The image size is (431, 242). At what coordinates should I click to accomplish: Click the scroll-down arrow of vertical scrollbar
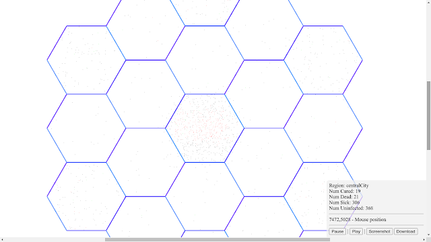coord(428,235)
